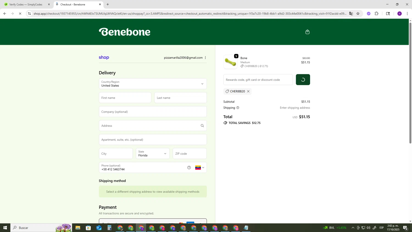Select the Checkout - Benebone tab
This screenshot has height=232, width=412.
pos(78,4)
